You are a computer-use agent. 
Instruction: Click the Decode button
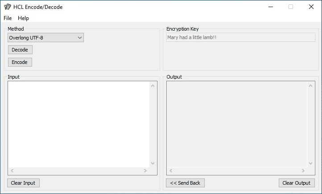pyautogui.click(x=20, y=50)
